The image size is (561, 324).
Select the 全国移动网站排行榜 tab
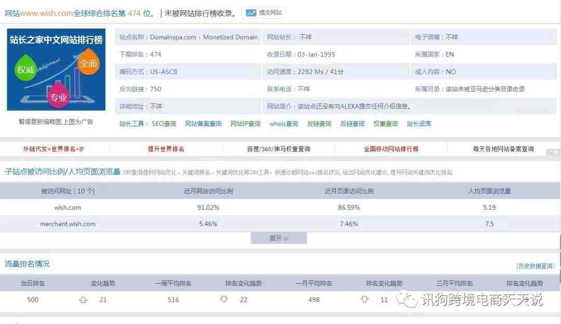(x=391, y=149)
